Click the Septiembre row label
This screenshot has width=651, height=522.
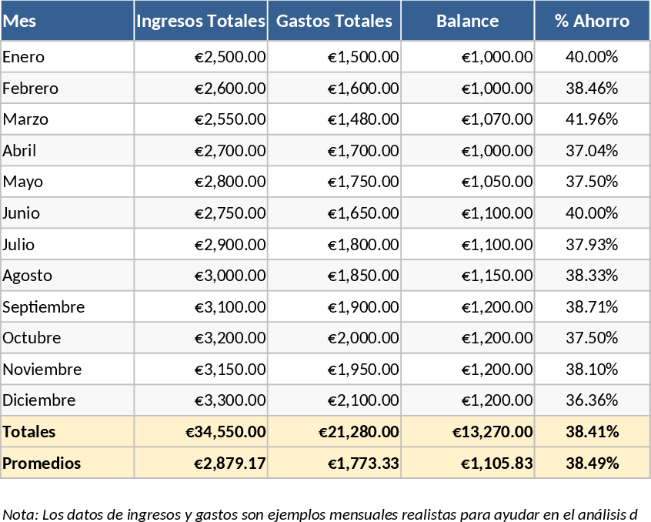[x=67, y=307]
